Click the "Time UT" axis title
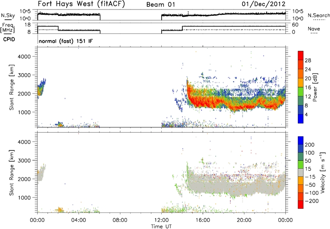 pyautogui.click(x=161, y=227)
